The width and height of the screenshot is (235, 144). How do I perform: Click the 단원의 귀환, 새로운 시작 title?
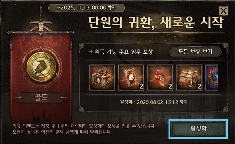156,23
